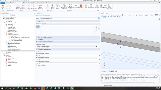Viewport: 161px width, 90px height.
Task: Click Insert Sequence button
Action: (x=10, y=7)
